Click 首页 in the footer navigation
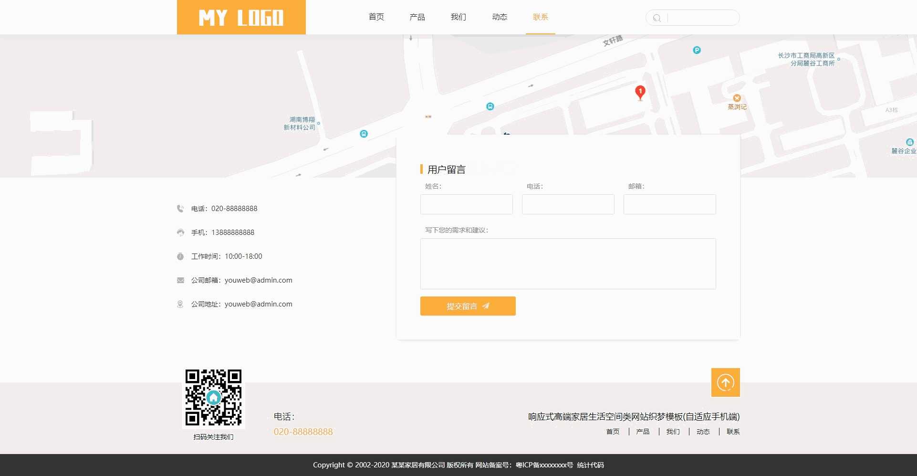This screenshot has width=917, height=476. coord(613,432)
